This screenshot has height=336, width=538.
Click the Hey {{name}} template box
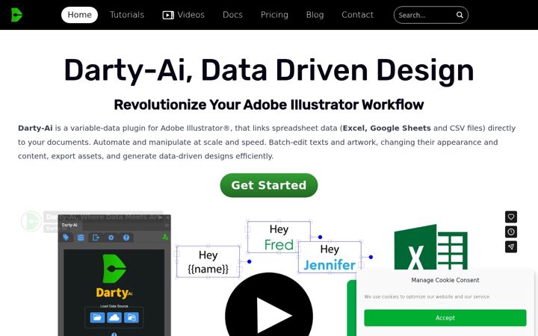[208, 262]
